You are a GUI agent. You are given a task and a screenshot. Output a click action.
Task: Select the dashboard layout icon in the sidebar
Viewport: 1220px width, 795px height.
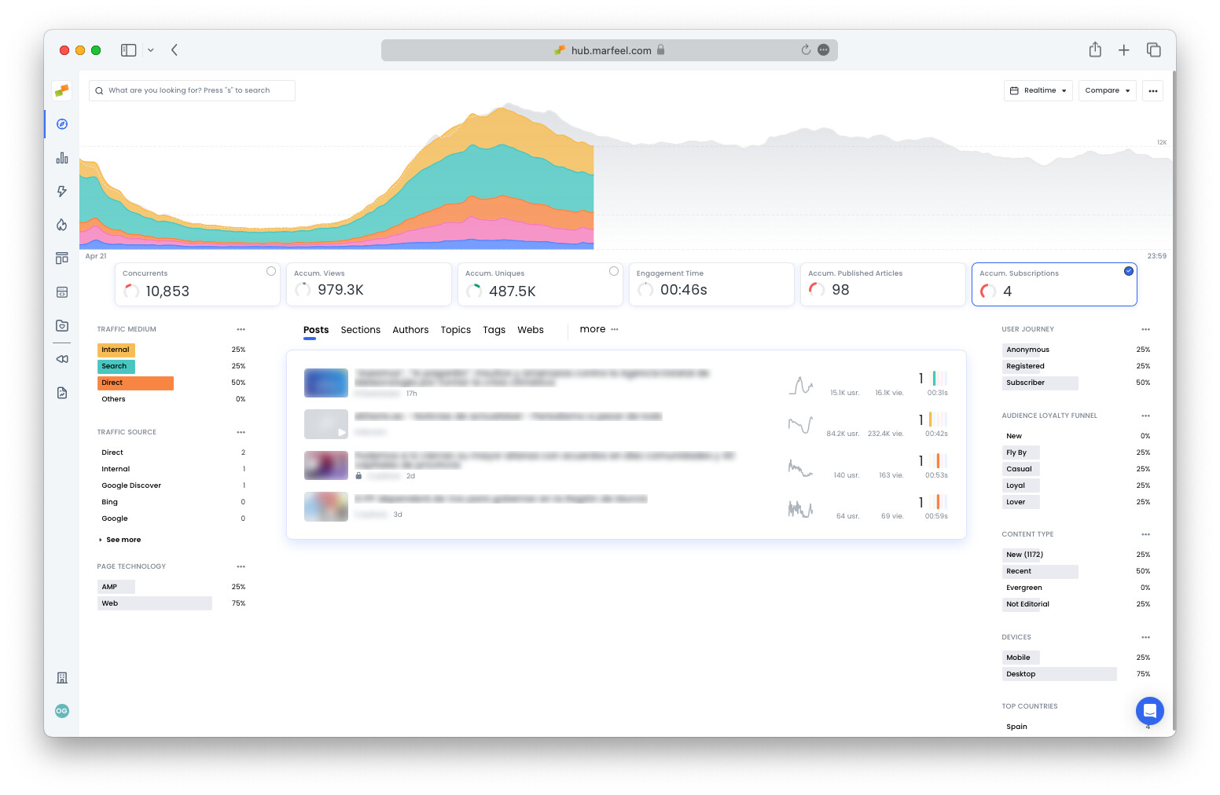pos(61,258)
